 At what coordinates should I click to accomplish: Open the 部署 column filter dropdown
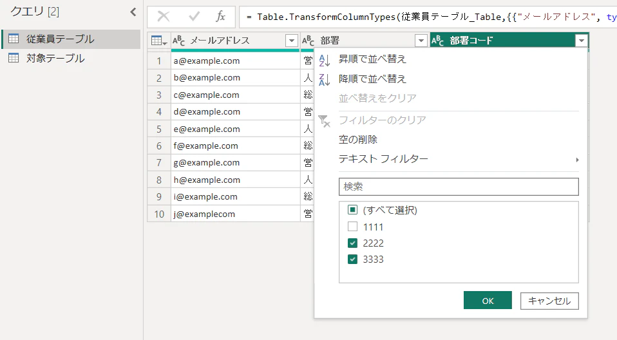421,41
